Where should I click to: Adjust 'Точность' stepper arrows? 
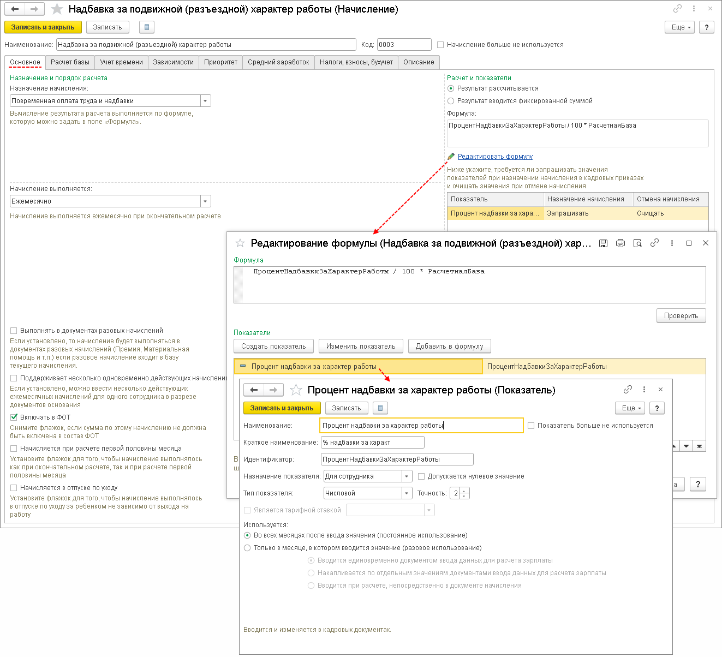pyautogui.click(x=464, y=493)
